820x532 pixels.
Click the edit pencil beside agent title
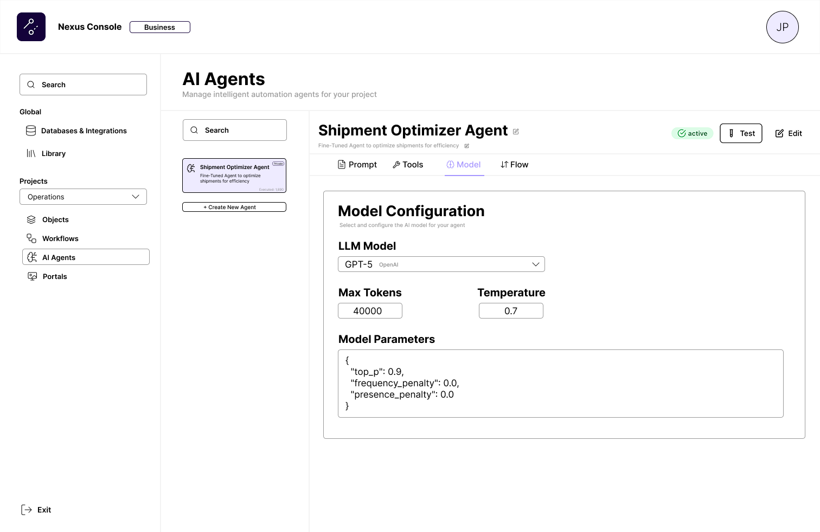pyautogui.click(x=516, y=132)
